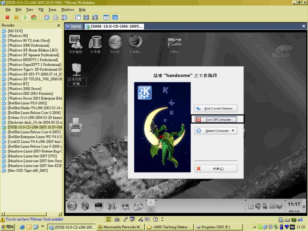The image size is (308, 231).
Task: Click the help icon in VMware status bar
Action: [x=156, y=219]
